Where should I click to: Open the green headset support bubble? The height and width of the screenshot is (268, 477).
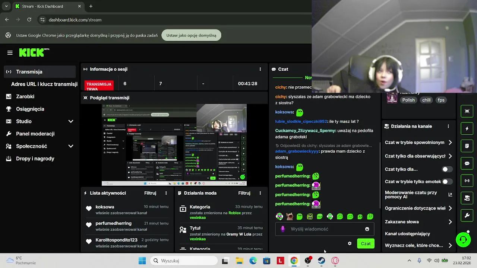463,240
